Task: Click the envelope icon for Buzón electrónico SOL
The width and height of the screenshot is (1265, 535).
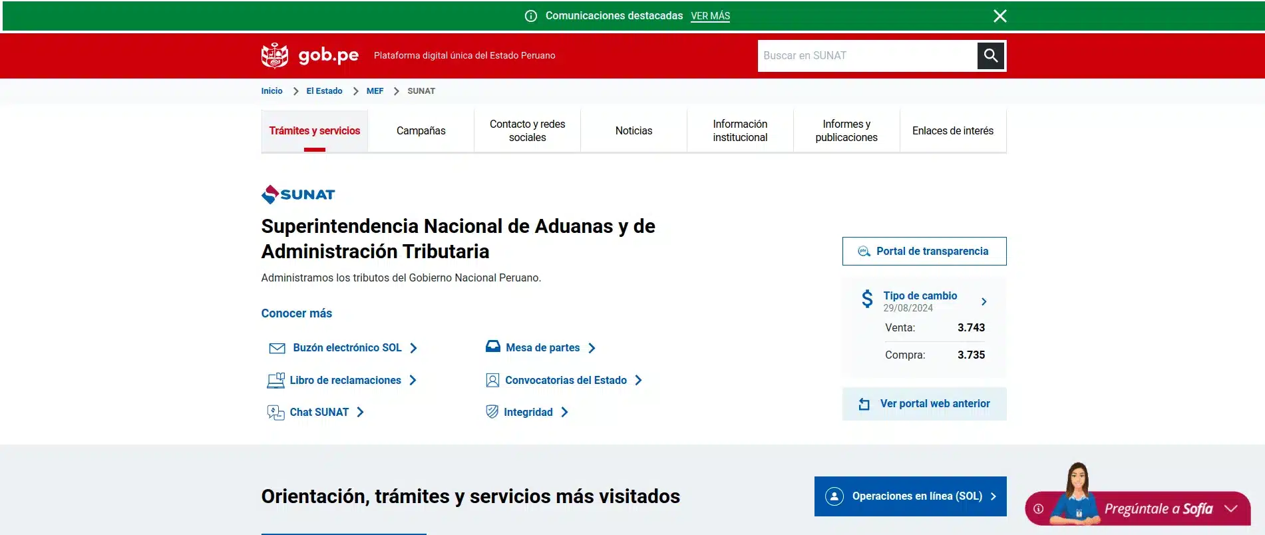Action: 277,348
